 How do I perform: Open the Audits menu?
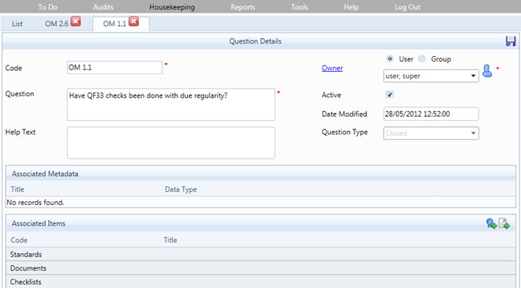point(103,7)
